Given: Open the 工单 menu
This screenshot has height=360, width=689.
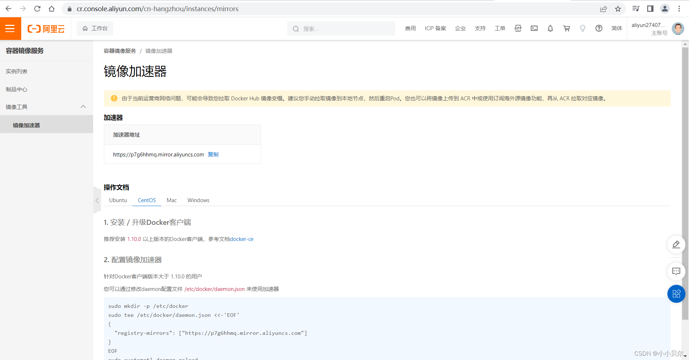Looking at the screenshot, I should (500, 28).
